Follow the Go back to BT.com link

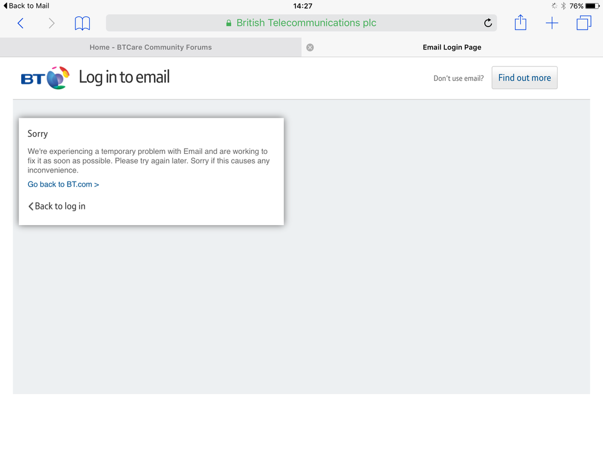coord(63,185)
